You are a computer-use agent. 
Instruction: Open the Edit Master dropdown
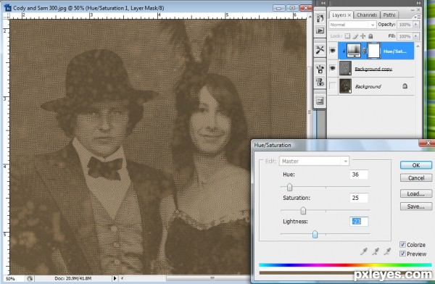pos(314,161)
